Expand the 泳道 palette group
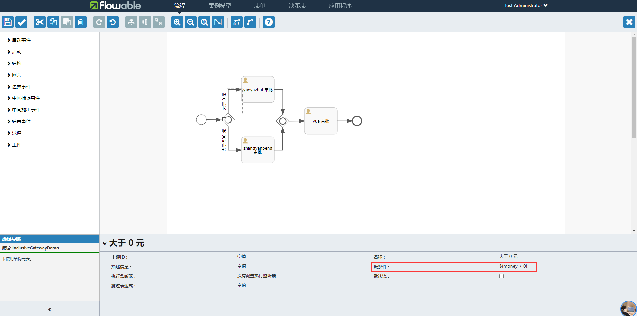Viewport: 637px width, 316px height. tap(14, 133)
